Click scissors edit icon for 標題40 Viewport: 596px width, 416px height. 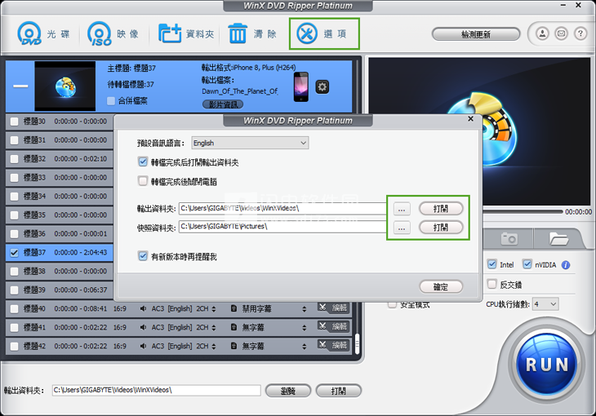click(322, 308)
